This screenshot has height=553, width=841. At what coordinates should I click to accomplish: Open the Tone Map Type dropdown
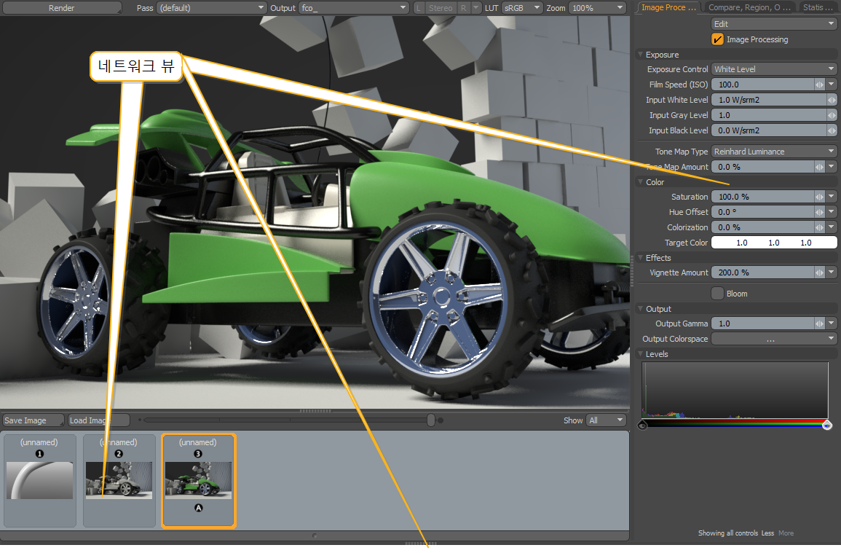(773, 152)
